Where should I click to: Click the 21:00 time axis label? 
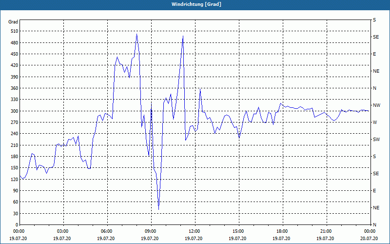click(327, 231)
